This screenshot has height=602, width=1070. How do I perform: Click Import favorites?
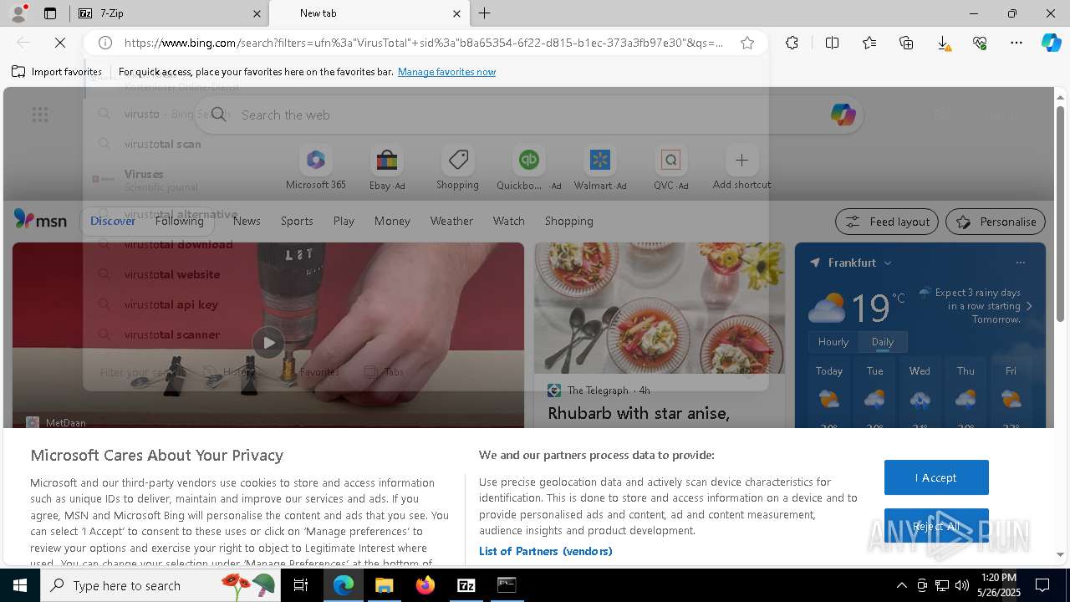pos(57,72)
